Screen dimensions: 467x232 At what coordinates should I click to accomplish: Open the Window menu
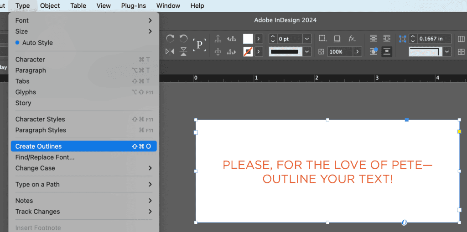pyautogui.click(x=168, y=5)
